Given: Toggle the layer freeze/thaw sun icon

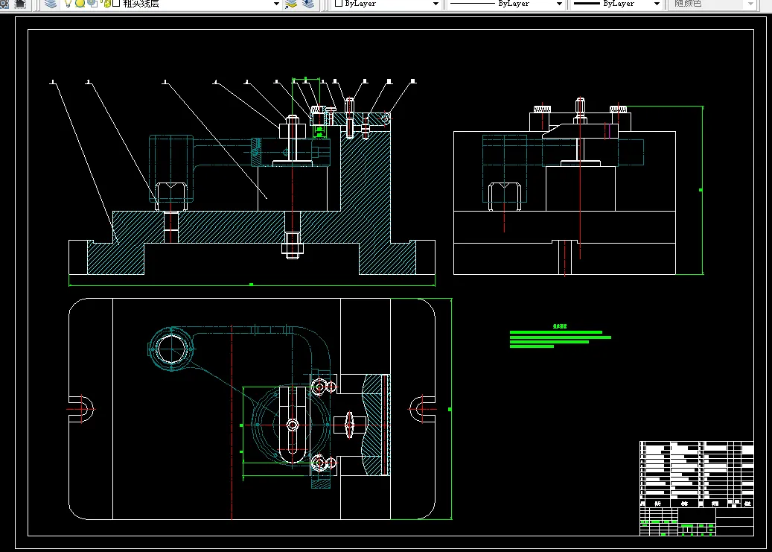Looking at the screenshot, I should (x=80, y=4).
